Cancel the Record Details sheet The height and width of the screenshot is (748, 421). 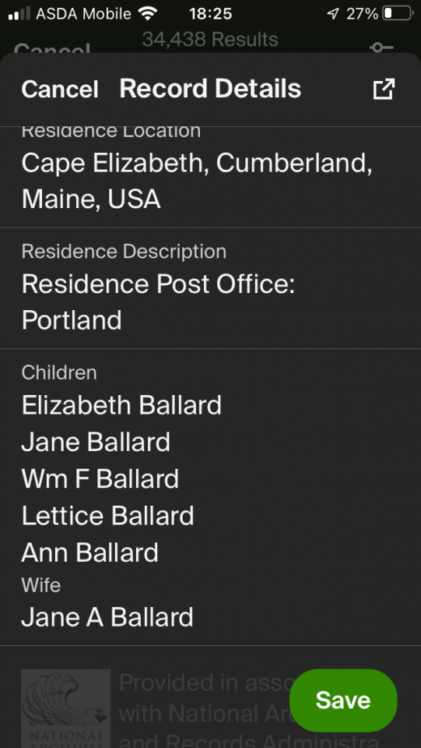[x=60, y=89]
